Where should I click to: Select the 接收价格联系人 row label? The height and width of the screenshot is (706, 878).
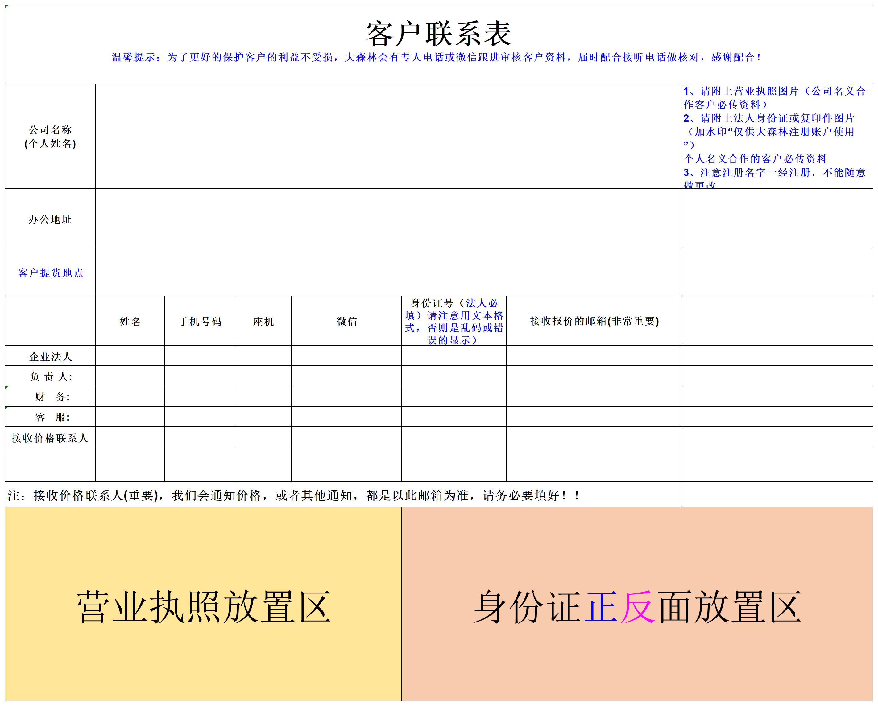50,437
